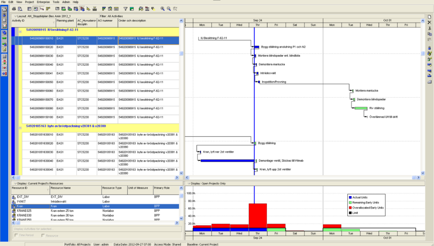
Task: Open the Resources icon in left sidebar
Action: 4,15
